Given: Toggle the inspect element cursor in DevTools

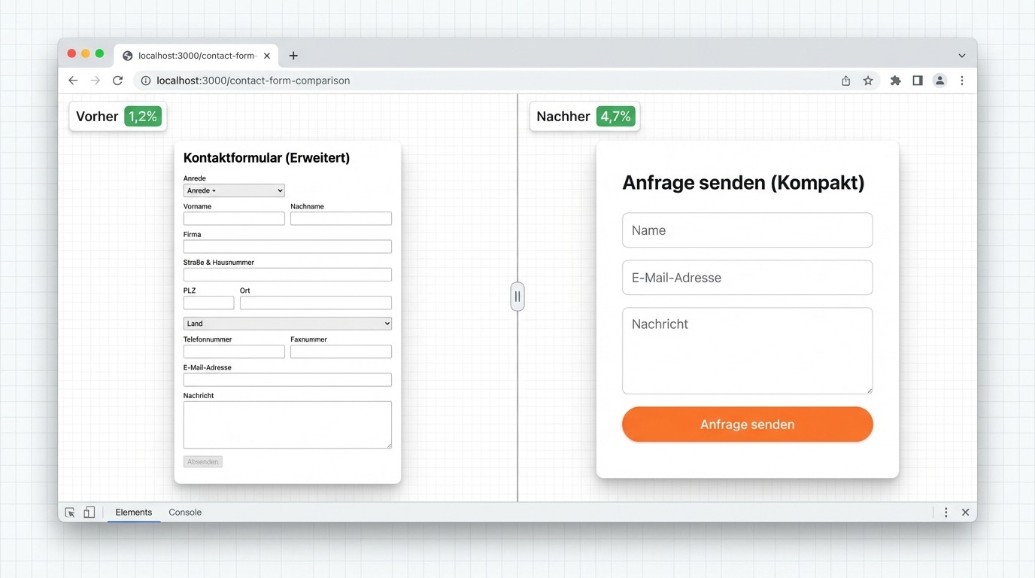Looking at the screenshot, I should 70,512.
